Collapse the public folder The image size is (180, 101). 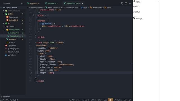click(3, 14)
